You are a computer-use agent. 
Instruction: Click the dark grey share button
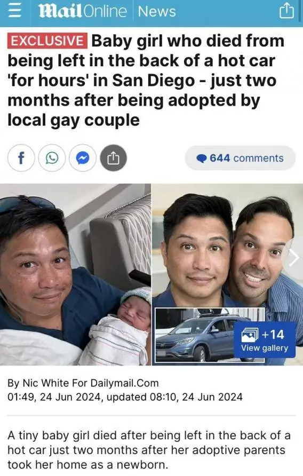click(x=113, y=158)
